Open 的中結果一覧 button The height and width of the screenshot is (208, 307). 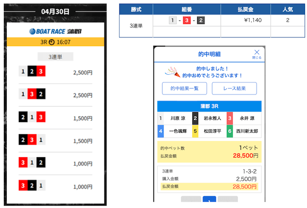click(184, 89)
